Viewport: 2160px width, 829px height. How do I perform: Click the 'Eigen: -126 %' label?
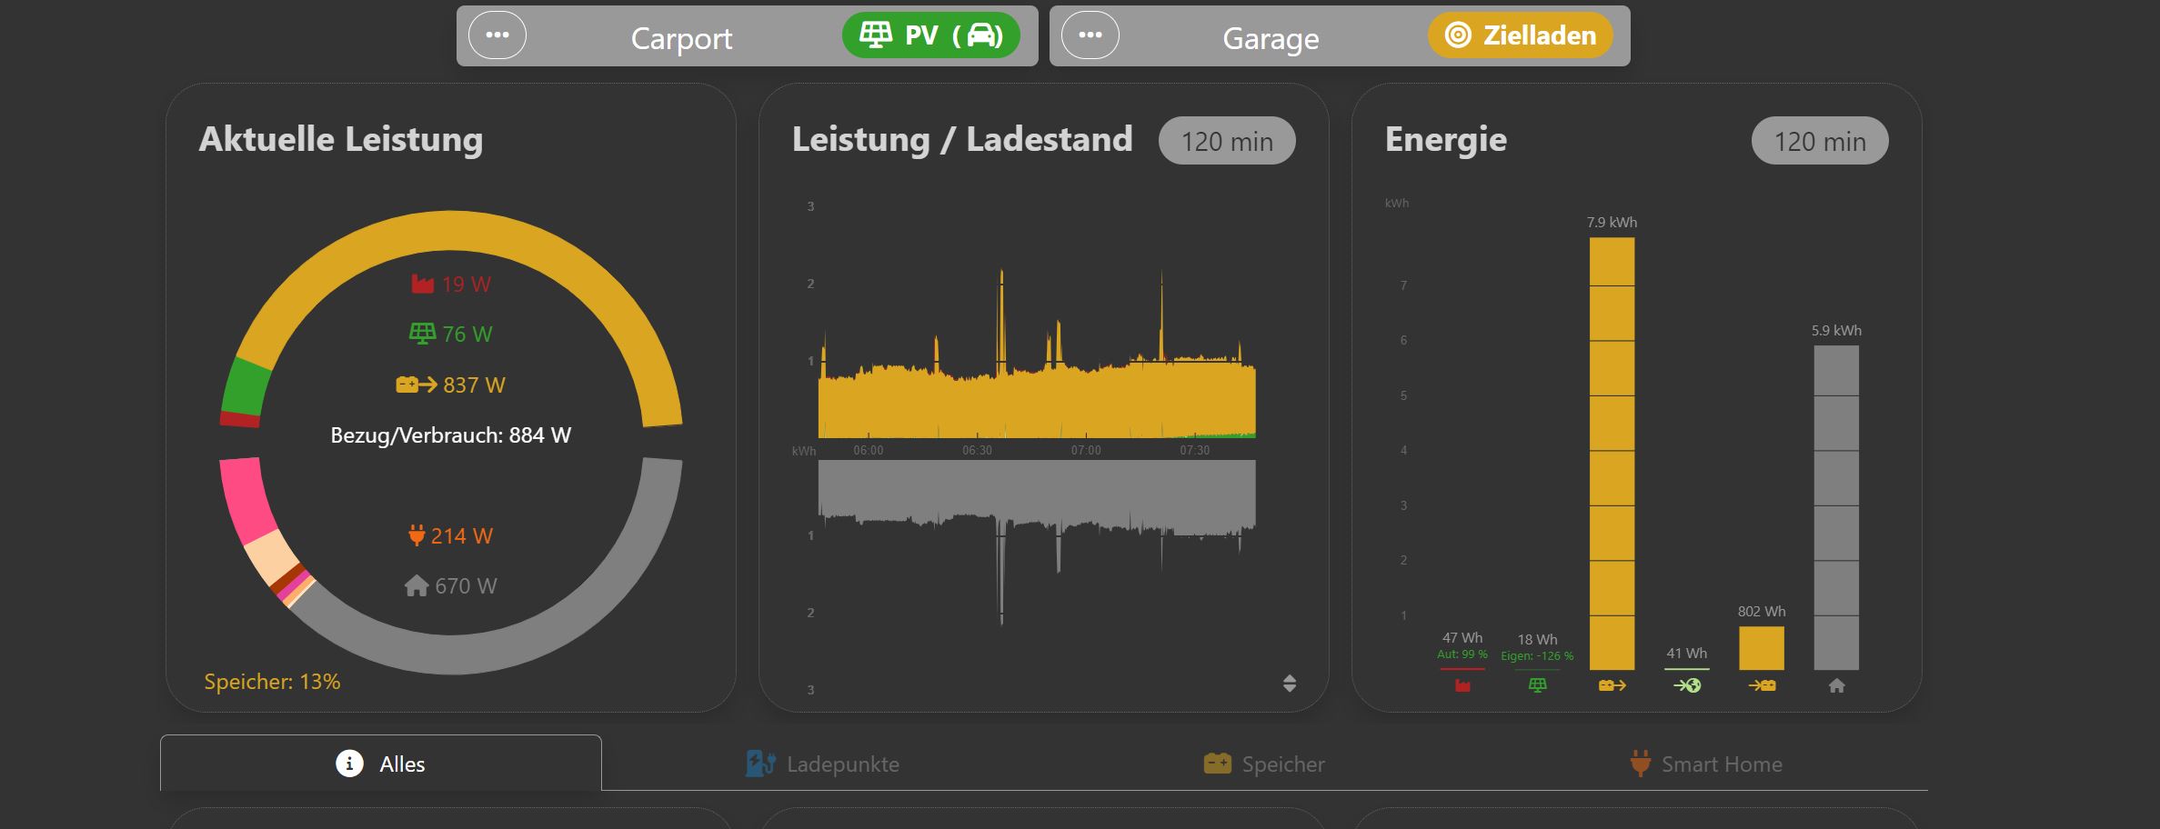tap(1537, 656)
